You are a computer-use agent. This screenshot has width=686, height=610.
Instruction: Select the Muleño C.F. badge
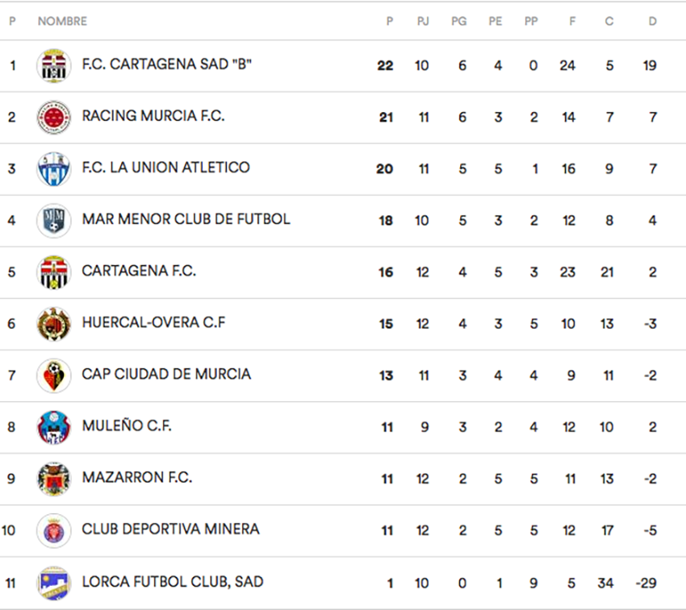[x=54, y=426]
